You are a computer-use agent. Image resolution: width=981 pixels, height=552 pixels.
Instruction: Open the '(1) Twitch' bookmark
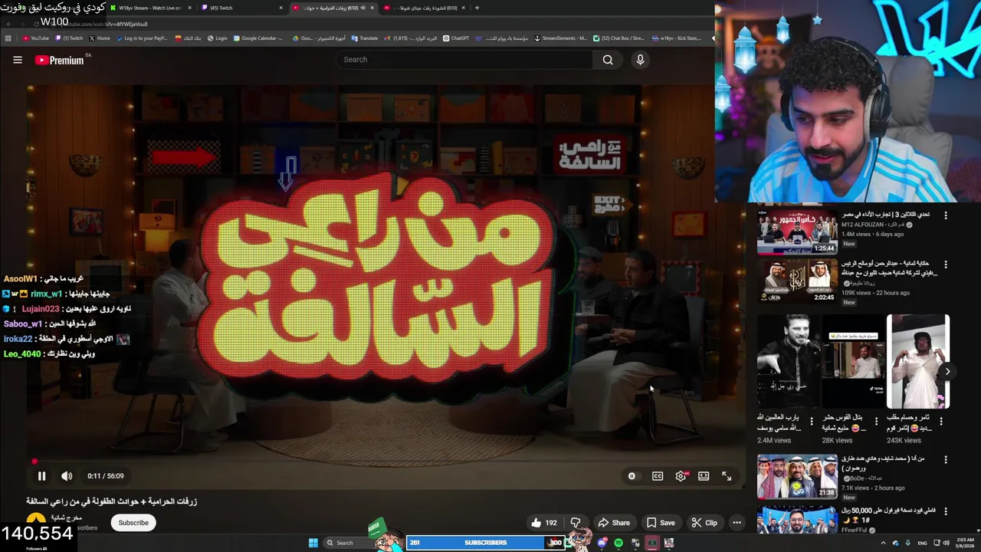pyautogui.click(x=69, y=38)
